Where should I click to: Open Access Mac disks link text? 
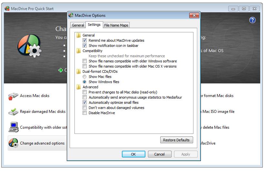coord(34,96)
